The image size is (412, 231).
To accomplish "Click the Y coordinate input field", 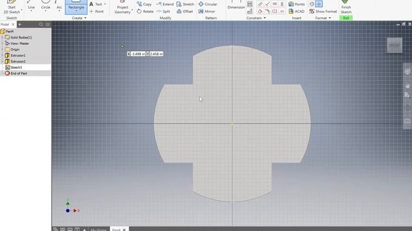I will click(x=156, y=54).
